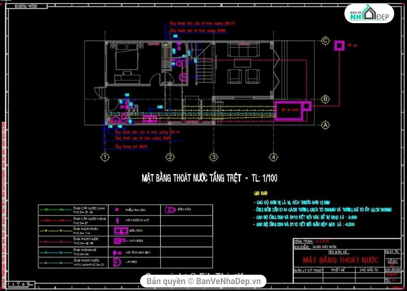Click the green cold water pipe legend line
Screen dimensions: 407x291
(55, 210)
